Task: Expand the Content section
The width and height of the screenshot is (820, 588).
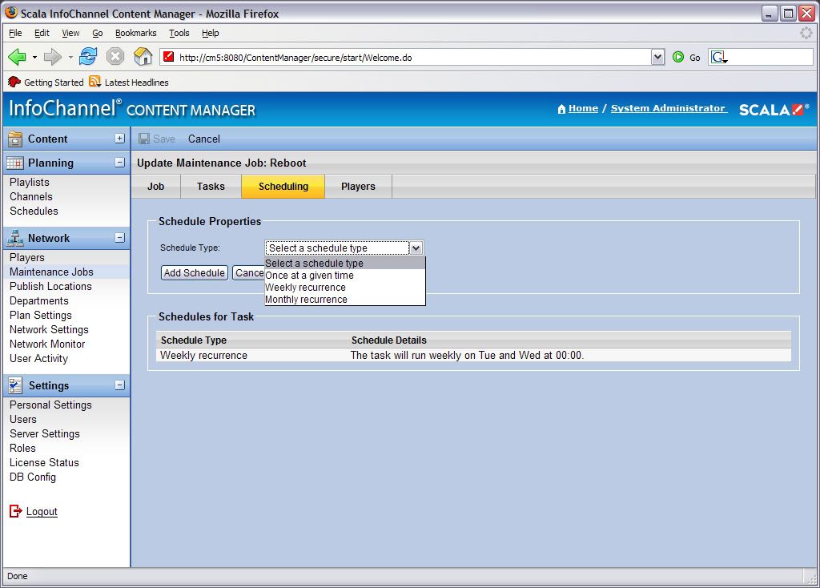Action: pos(120,138)
